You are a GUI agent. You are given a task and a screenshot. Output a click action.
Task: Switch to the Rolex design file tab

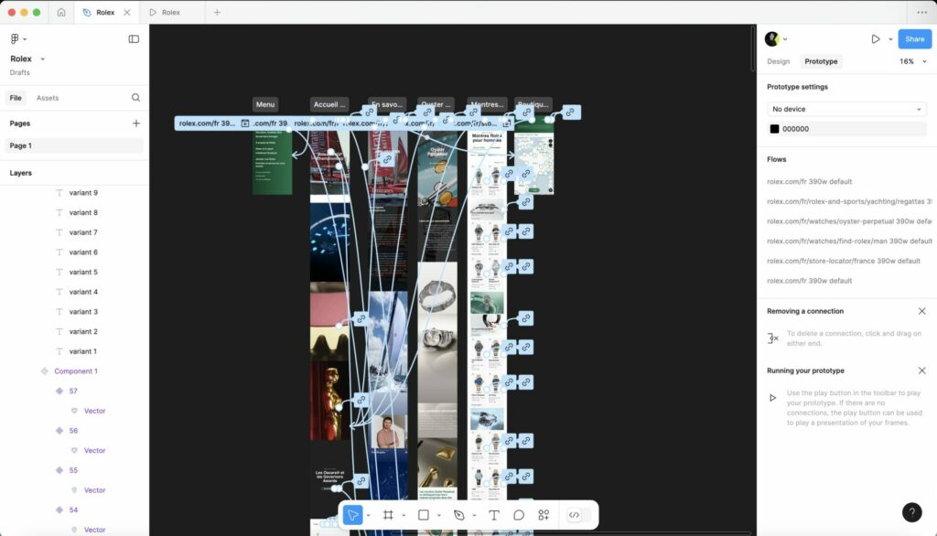pyautogui.click(x=105, y=12)
